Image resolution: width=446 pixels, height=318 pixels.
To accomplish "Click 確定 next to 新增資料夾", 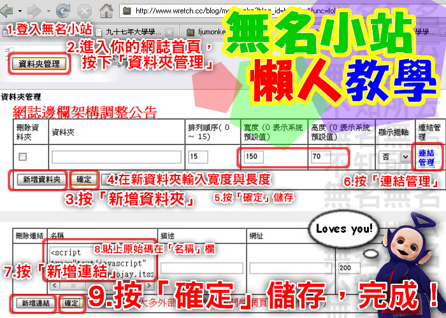I will click(x=83, y=179).
